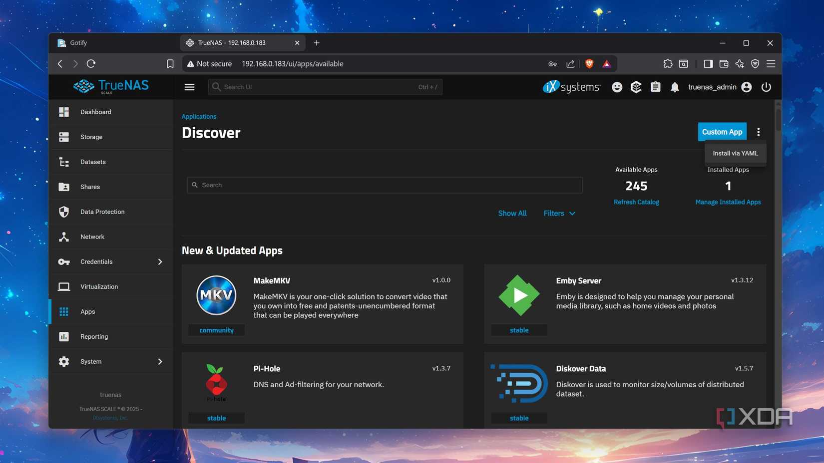Open the Filters dropdown

click(559, 213)
